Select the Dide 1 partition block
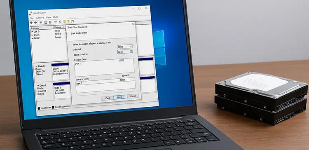This screenshot has width=309, height=150. pyautogui.click(x=62, y=91)
